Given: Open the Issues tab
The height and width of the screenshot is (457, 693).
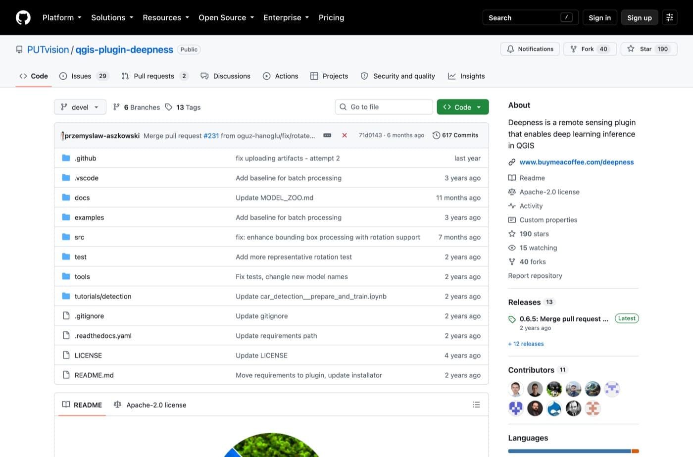Looking at the screenshot, I should [x=84, y=76].
